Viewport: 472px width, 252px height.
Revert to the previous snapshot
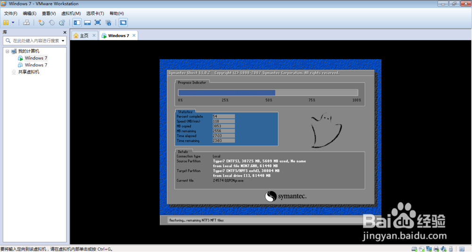52,23
